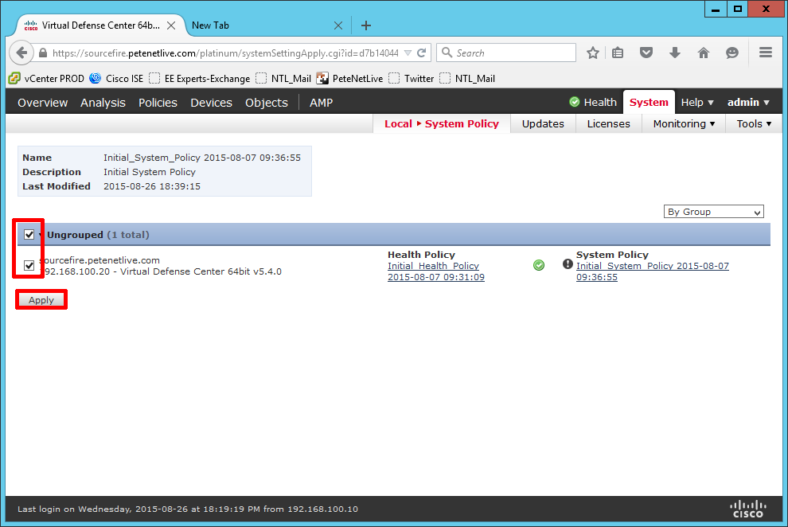The image size is (788, 527).
Task: Click the site padlock security icon
Action: pyautogui.click(x=43, y=53)
